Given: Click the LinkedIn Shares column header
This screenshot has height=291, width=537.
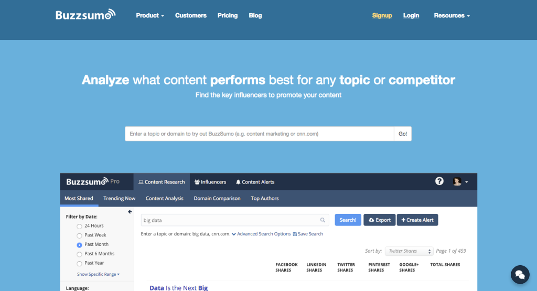Looking at the screenshot, I should click(316, 267).
